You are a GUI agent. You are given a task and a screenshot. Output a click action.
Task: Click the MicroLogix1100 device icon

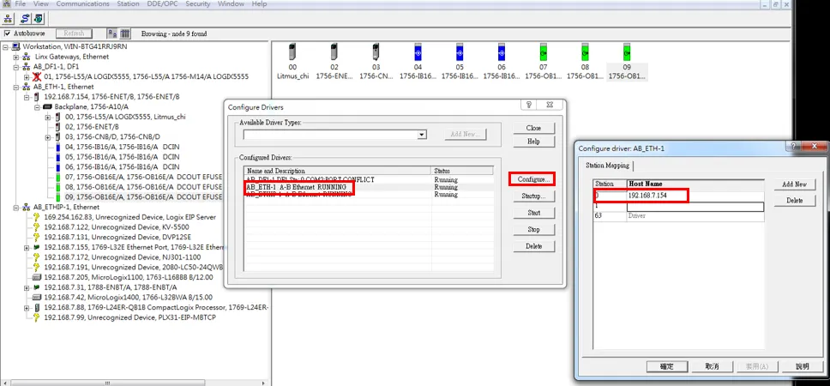pos(37,277)
